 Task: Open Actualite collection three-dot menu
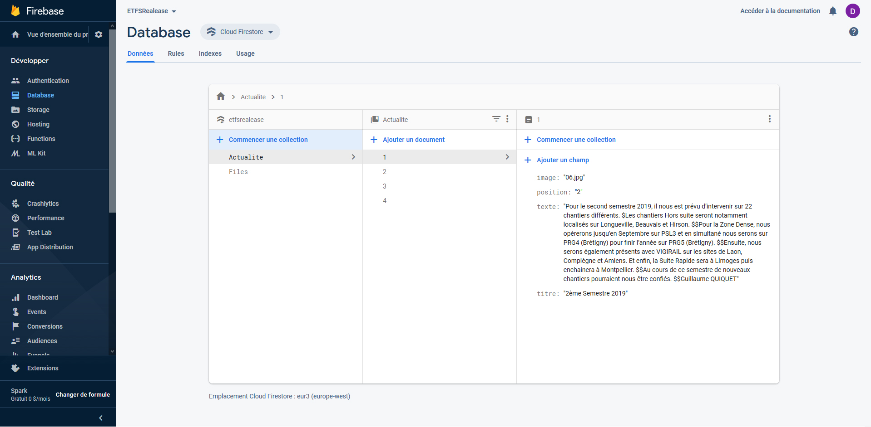507,119
